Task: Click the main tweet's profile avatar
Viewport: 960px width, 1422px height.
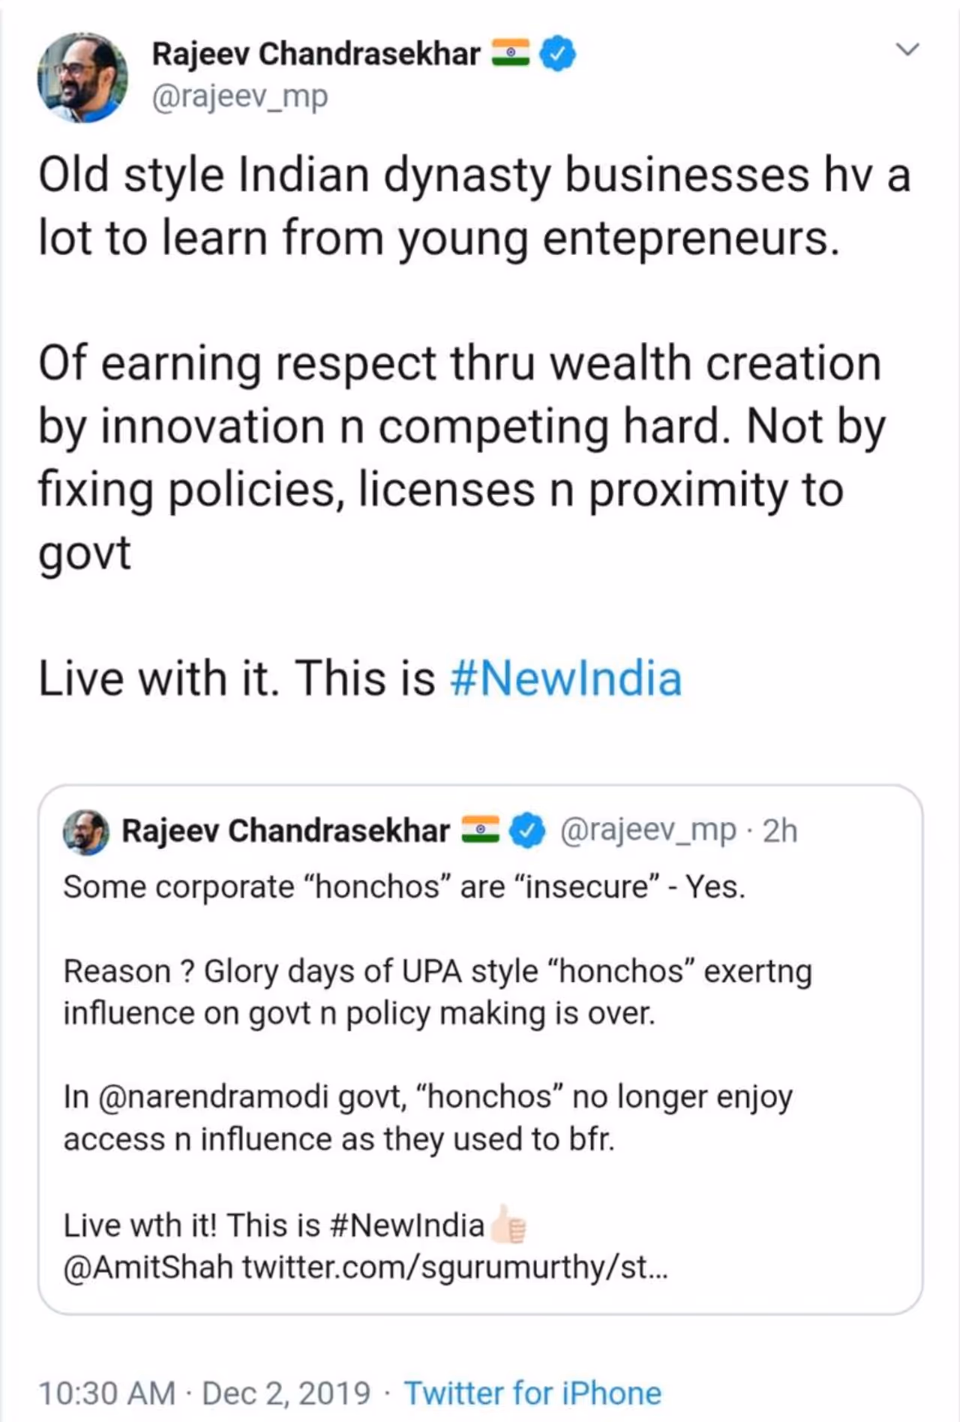Action: click(x=82, y=78)
